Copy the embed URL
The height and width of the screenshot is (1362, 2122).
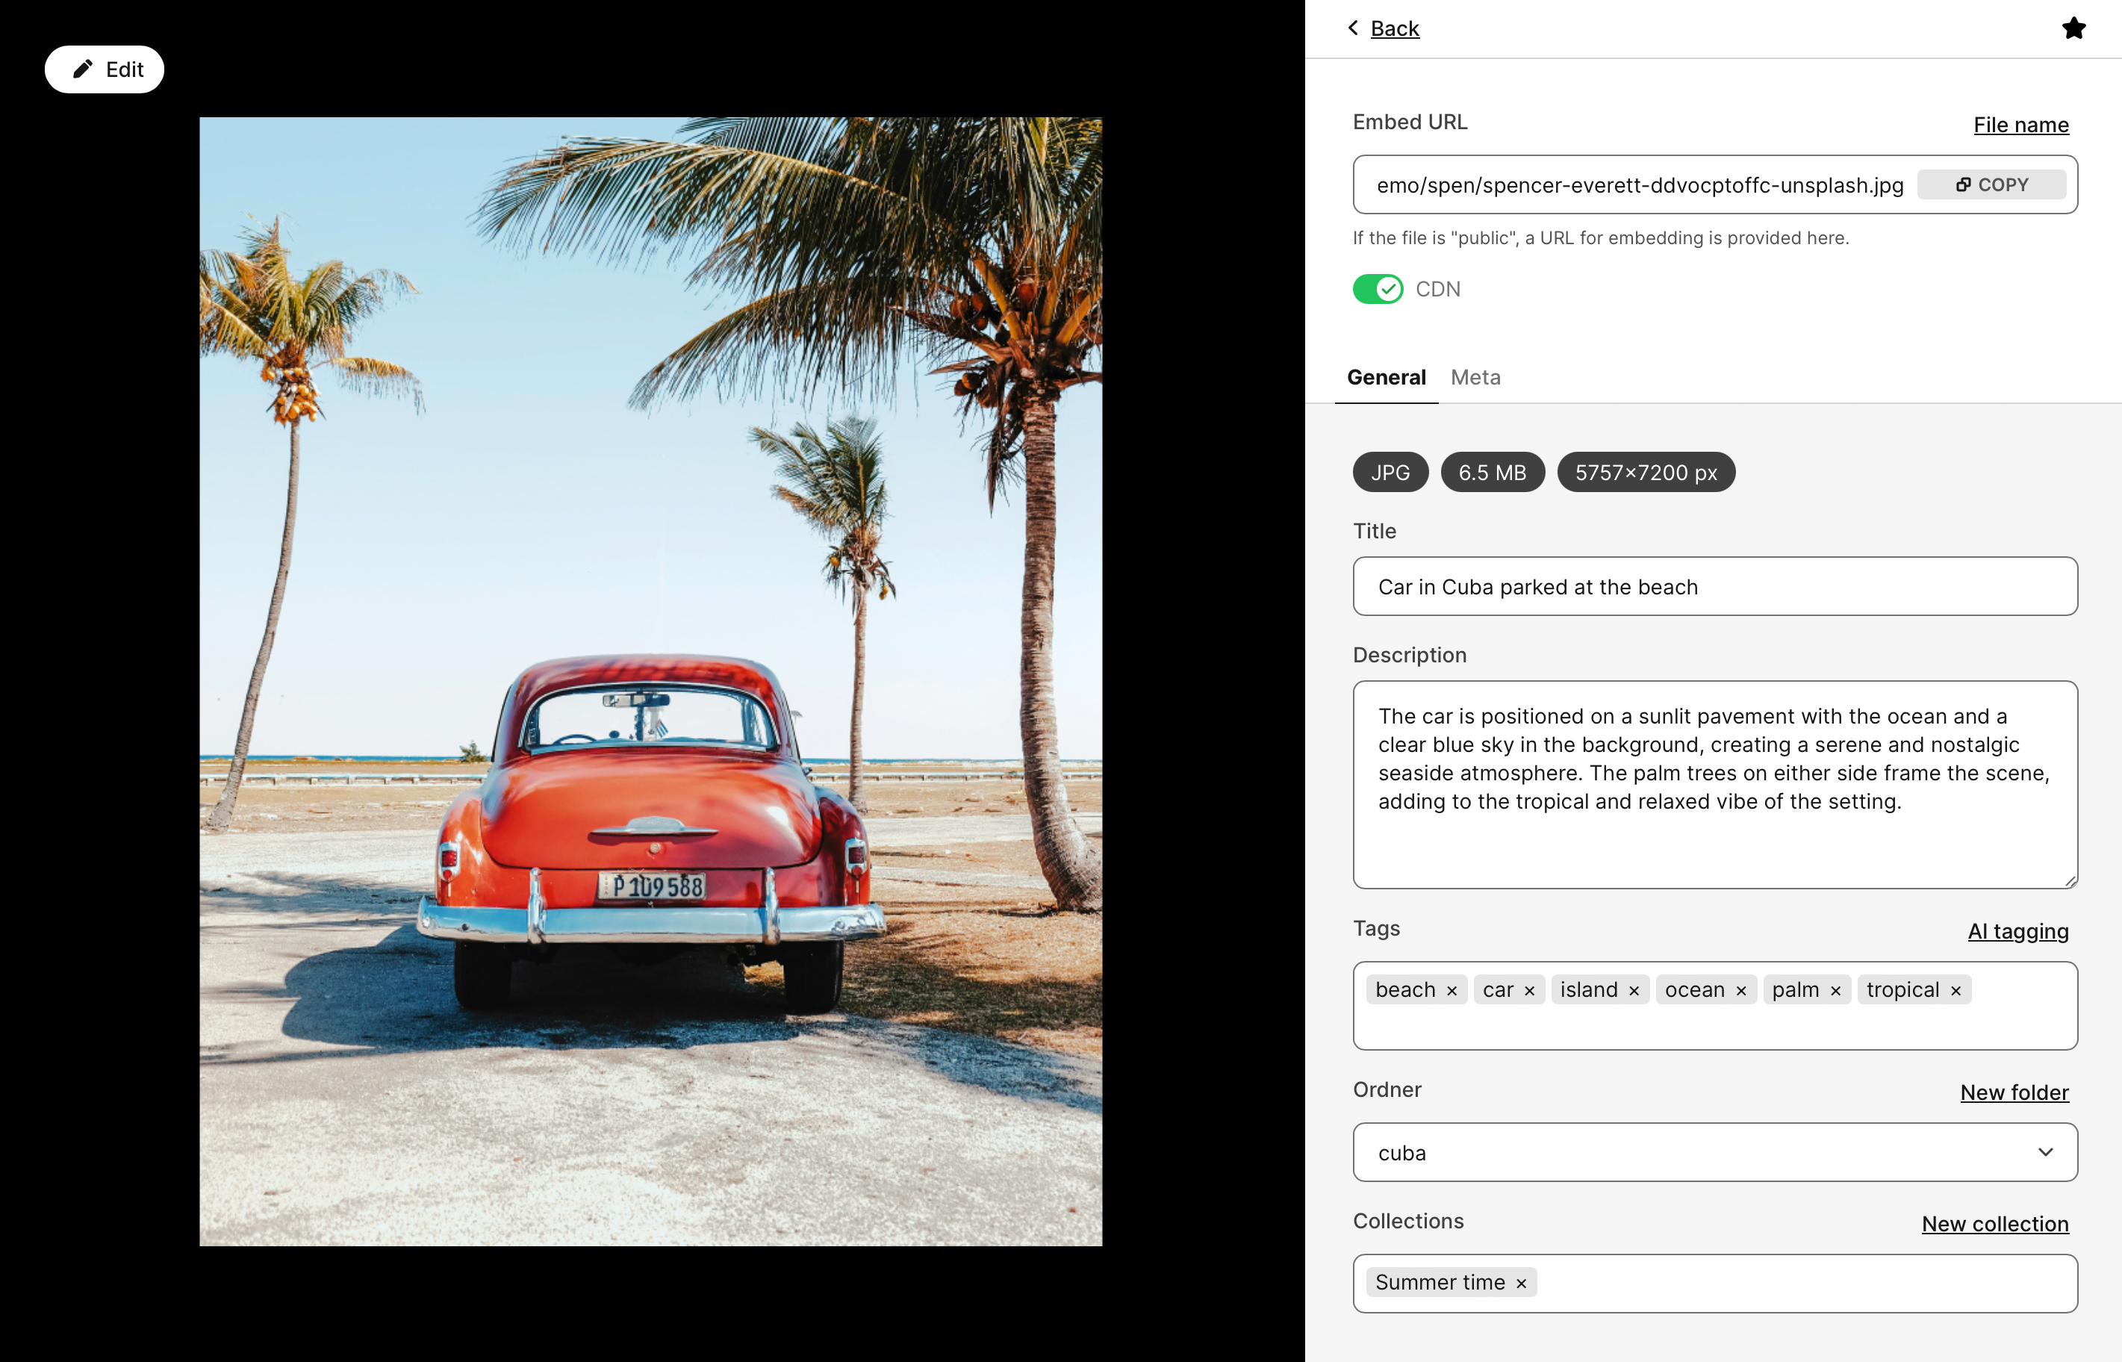(1991, 185)
